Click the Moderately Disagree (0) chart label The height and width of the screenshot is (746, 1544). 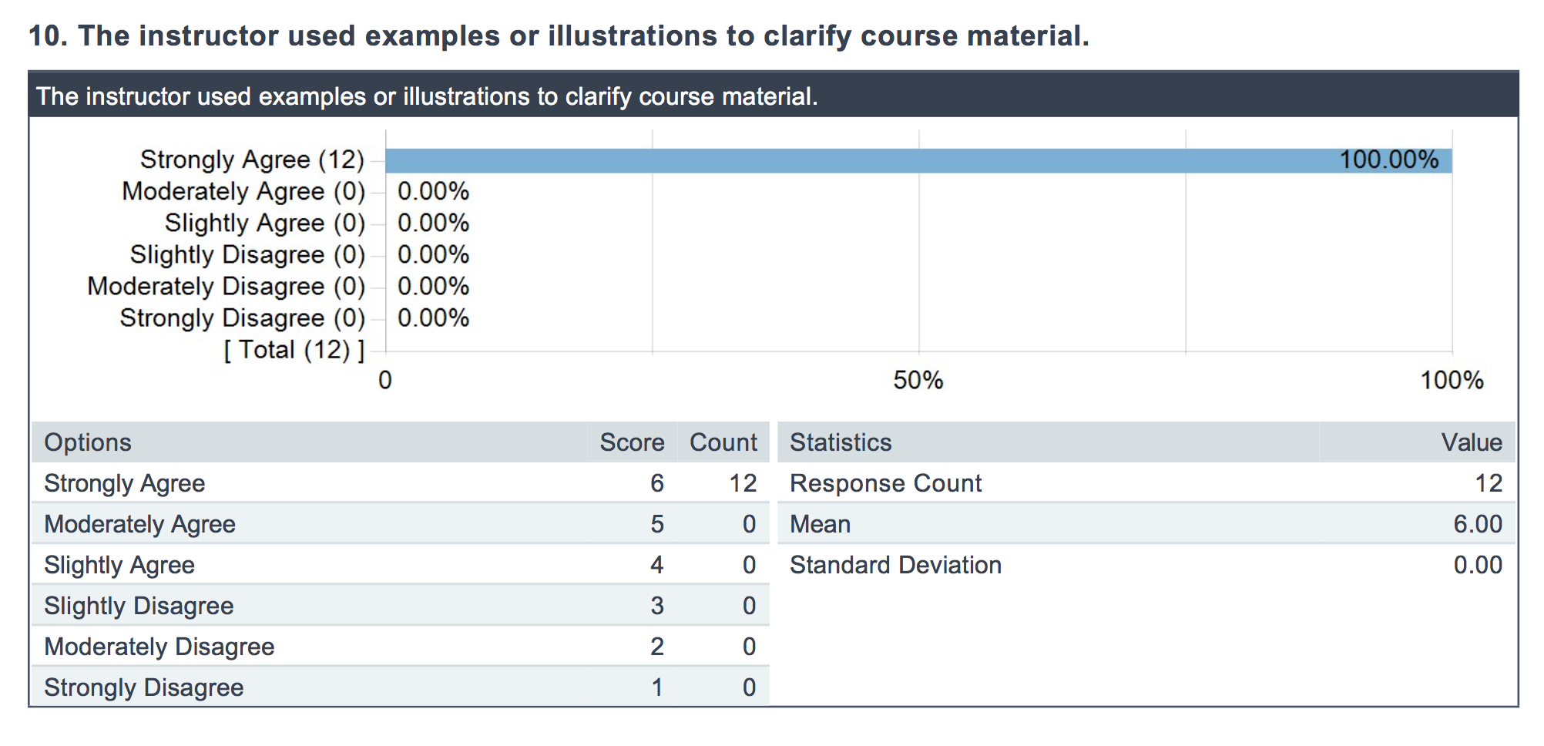coord(226,287)
